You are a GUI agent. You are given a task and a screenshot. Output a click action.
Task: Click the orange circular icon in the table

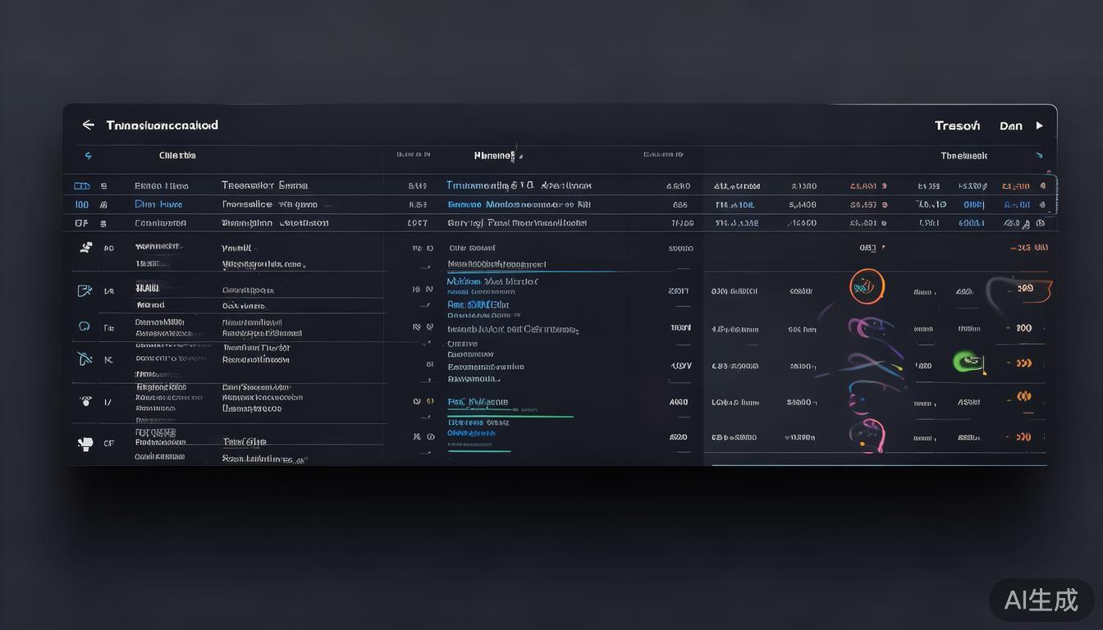[867, 287]
